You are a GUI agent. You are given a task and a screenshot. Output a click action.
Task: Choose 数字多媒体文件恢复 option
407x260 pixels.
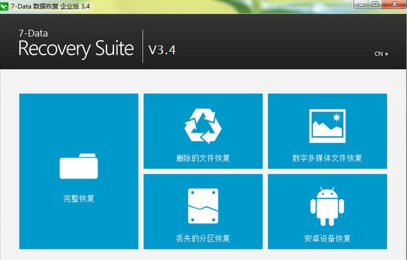pos(328,131)
